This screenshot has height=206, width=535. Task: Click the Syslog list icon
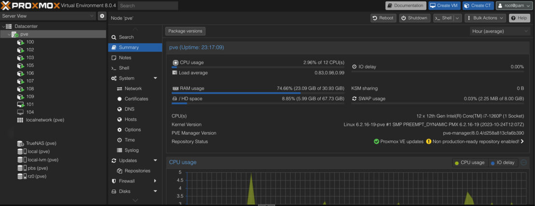pos(120,150)
